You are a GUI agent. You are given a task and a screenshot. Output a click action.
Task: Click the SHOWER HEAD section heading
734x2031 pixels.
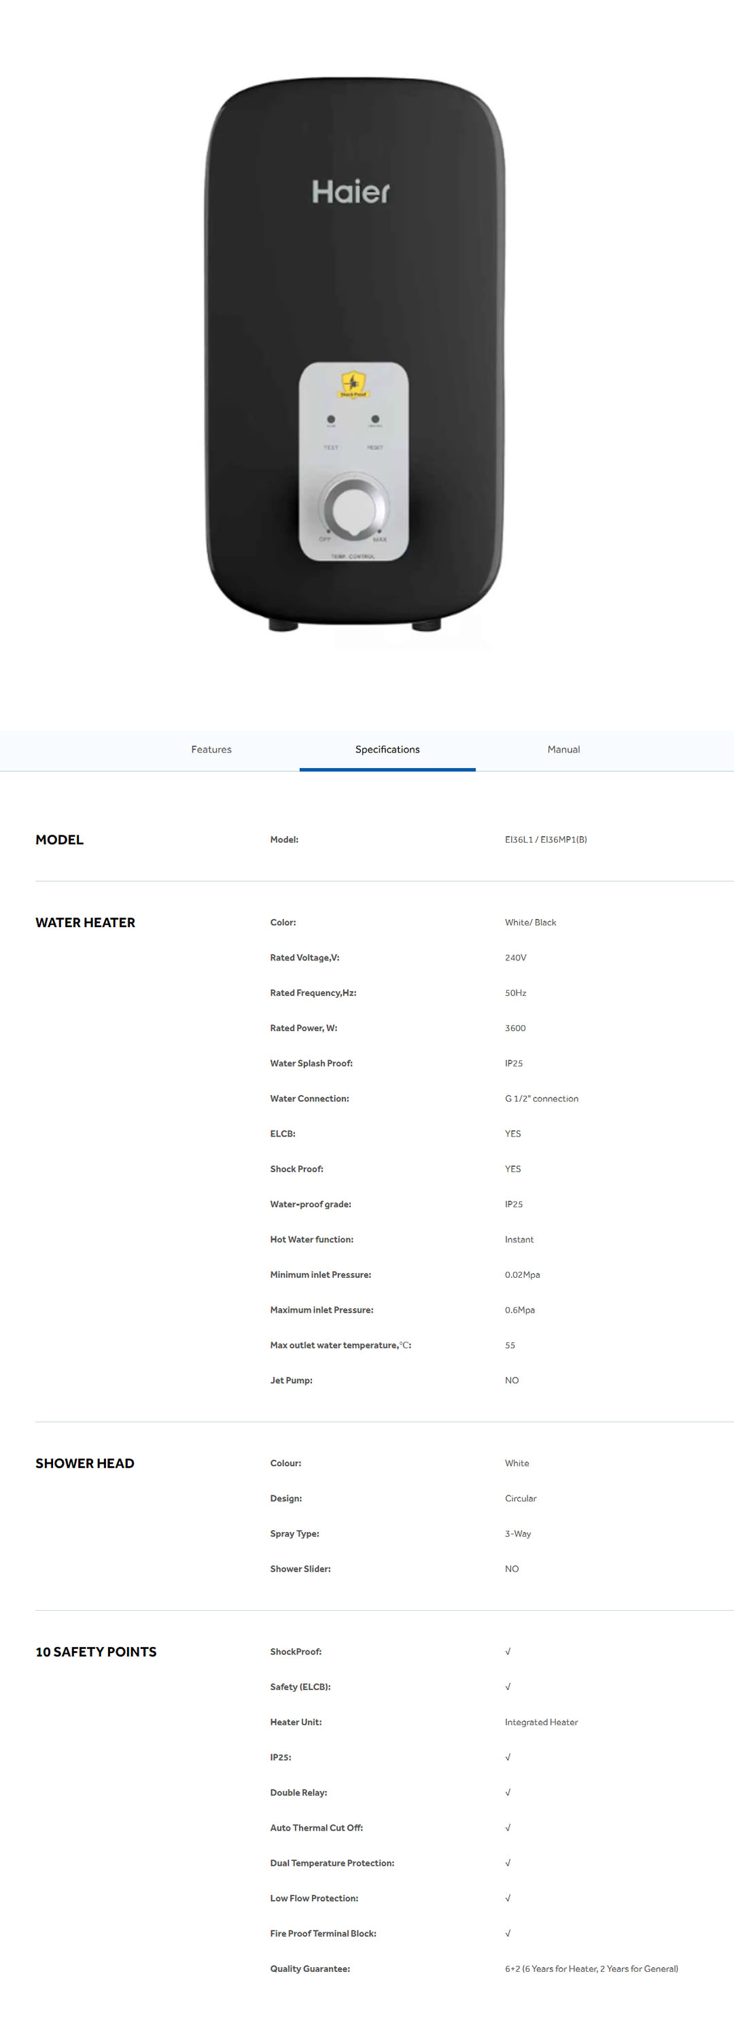click(84, 1463)
